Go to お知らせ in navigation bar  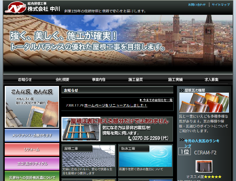(x=25, y=80)
